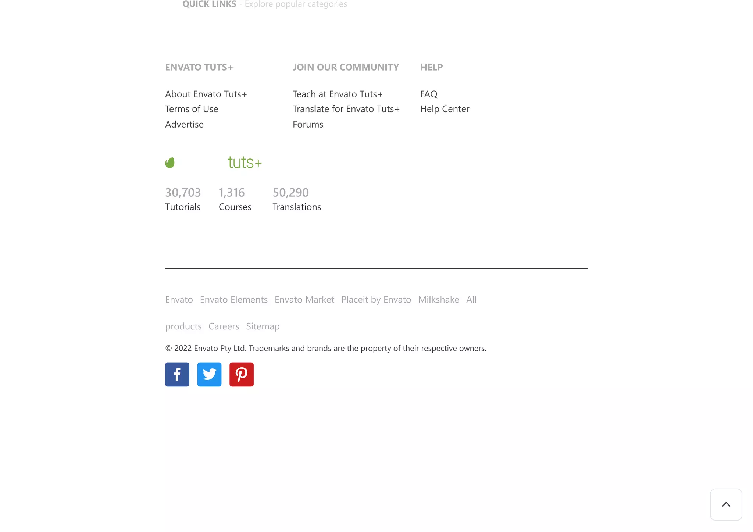
Task: Open Translate for Envato Tuts+ link
Action: click(346, 109)
